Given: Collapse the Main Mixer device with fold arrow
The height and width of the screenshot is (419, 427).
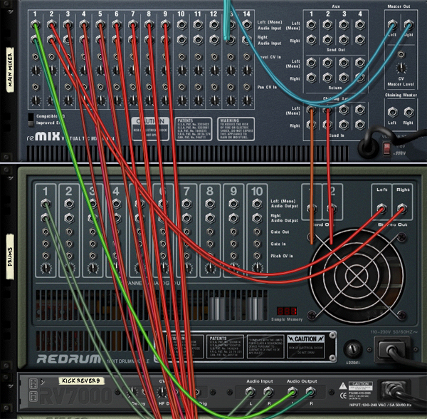Looking at the screenshot, I should [x=11, y=11].
